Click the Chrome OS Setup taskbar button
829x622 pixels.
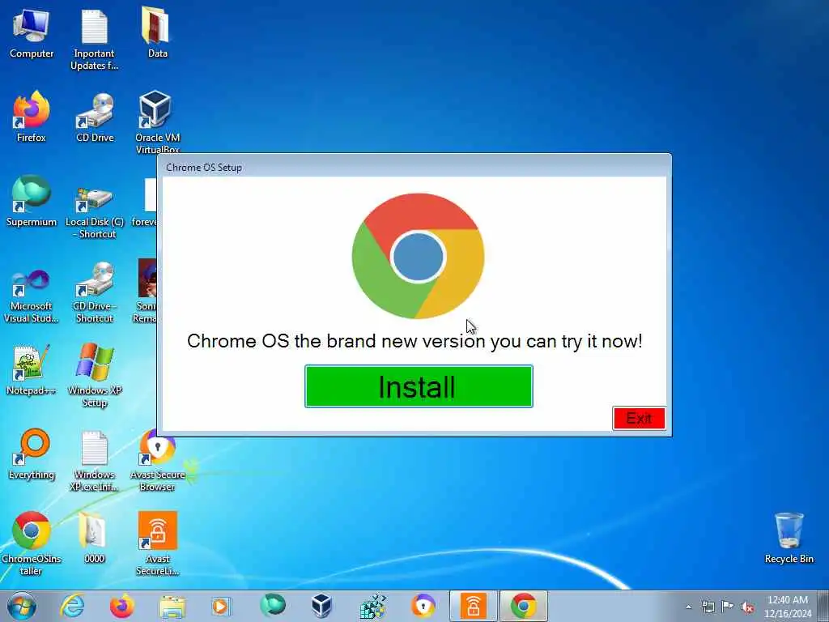pos(524,606)
